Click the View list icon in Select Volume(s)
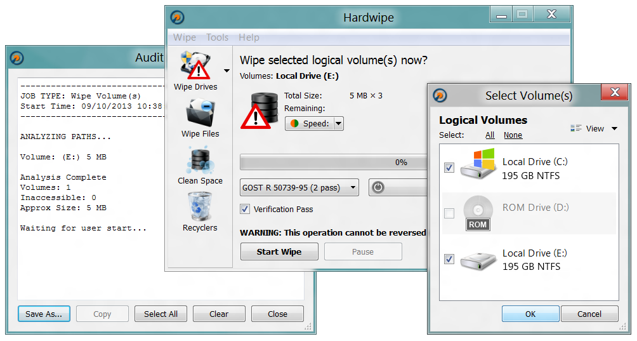 pyautogui.click(x=575, y=128)
